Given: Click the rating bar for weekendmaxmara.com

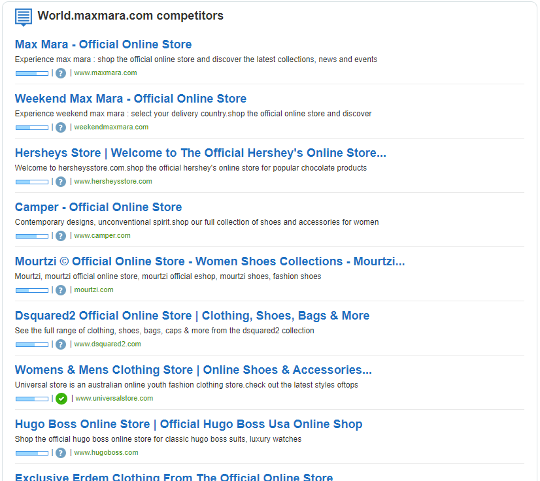Looking at the screenshot, I should point(32,127).
